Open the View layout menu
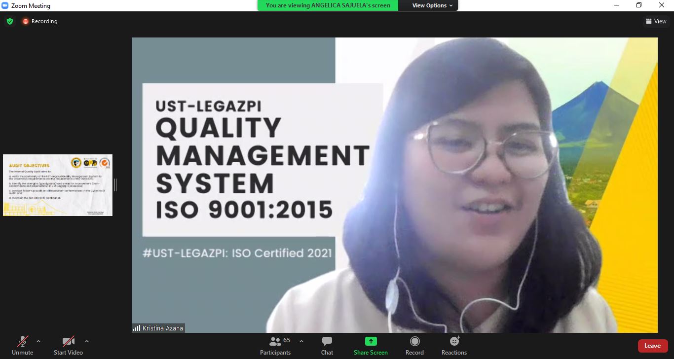Screen dimensions: 674x359 click(656, 21)
